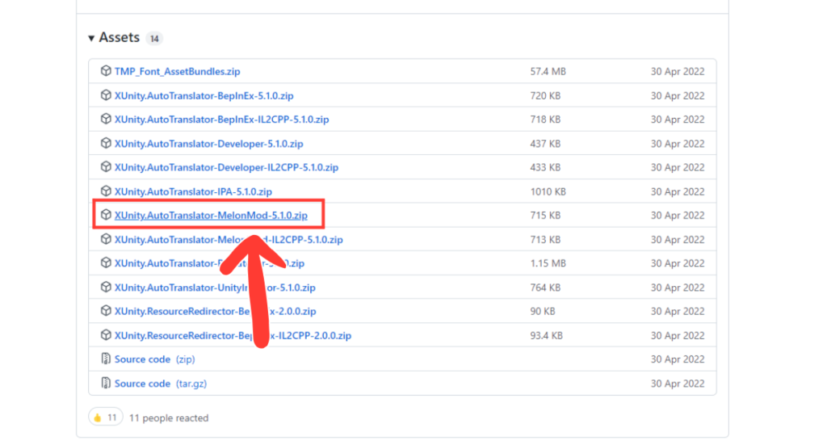This screenshot has height=441, width=827.
Task: Click package icon beside IPA-5.1.0.zip
Action: (x=106, y=191)
